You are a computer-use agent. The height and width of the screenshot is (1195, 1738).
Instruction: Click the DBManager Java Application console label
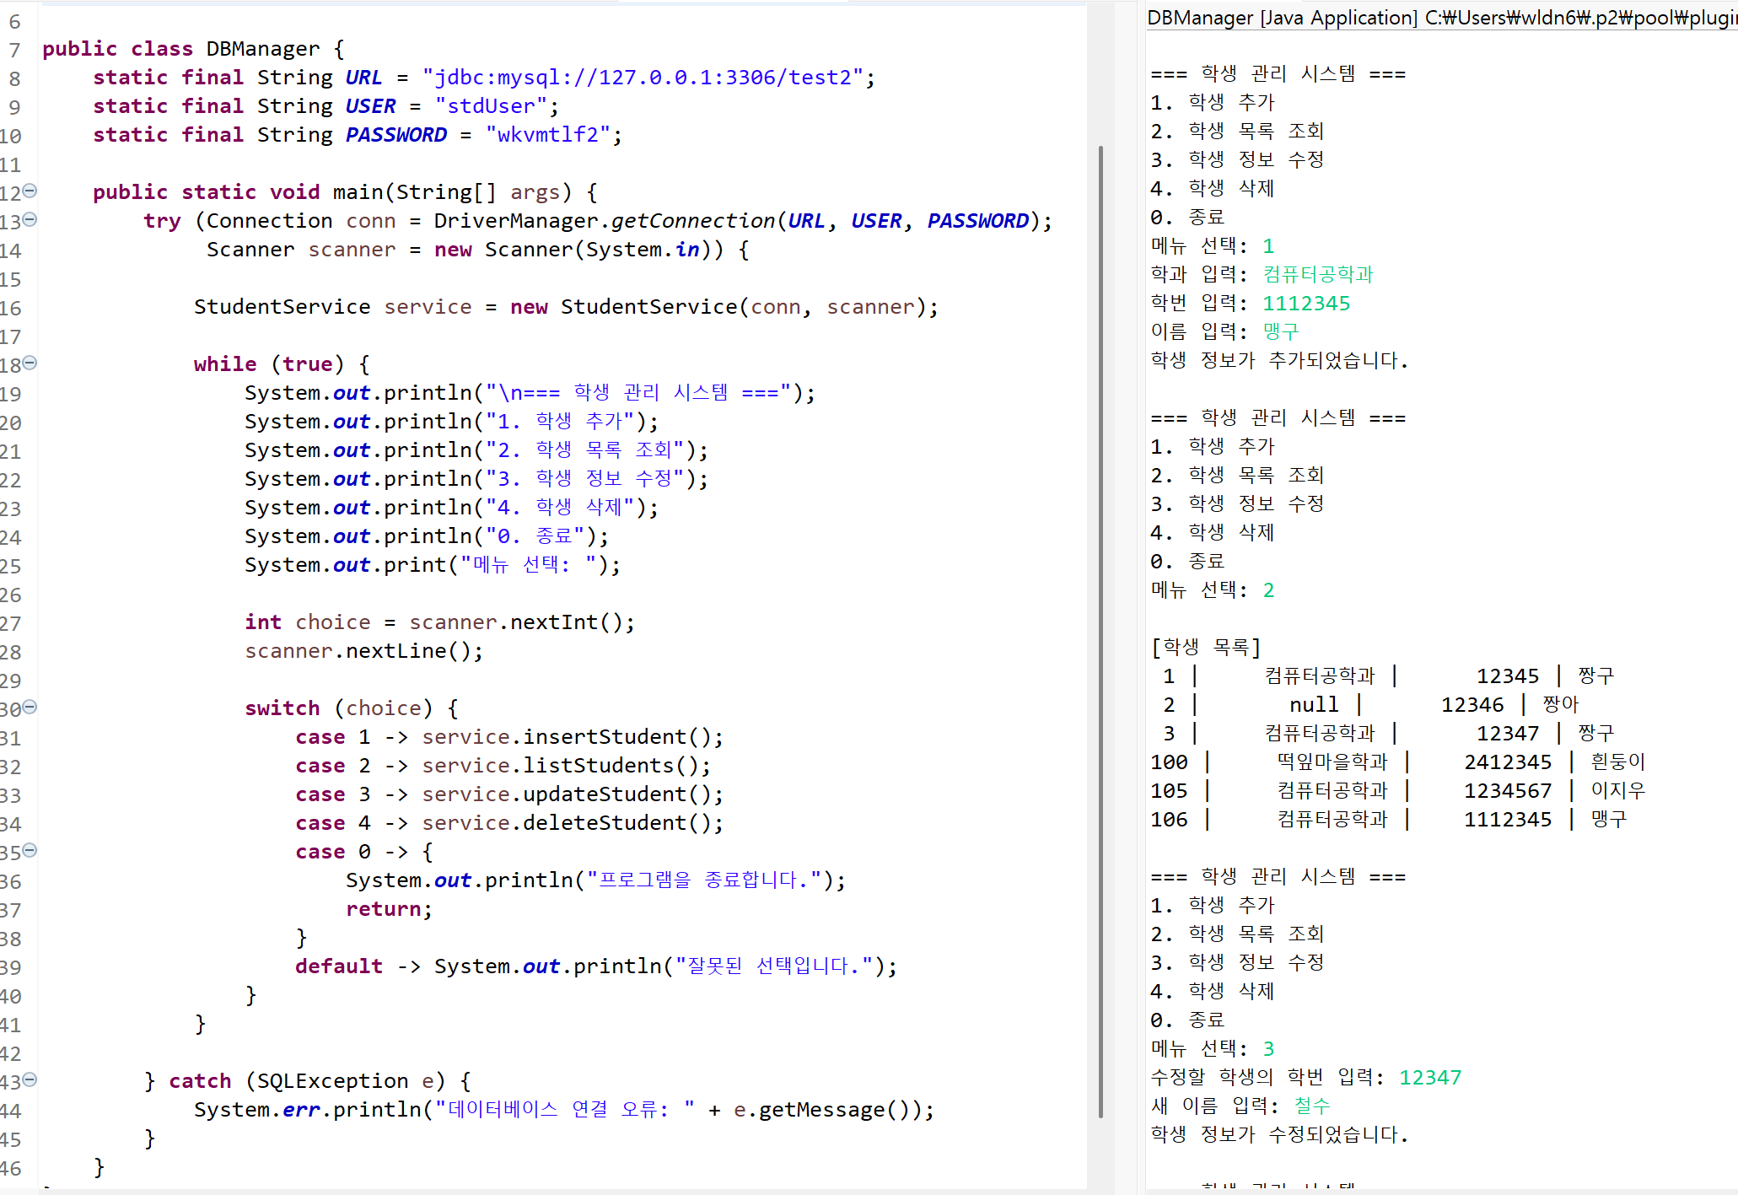pos(1282,18)
